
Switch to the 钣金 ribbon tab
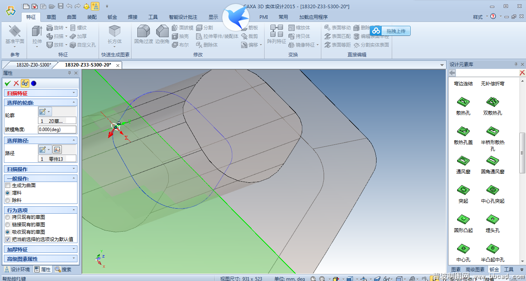point(112,17)
